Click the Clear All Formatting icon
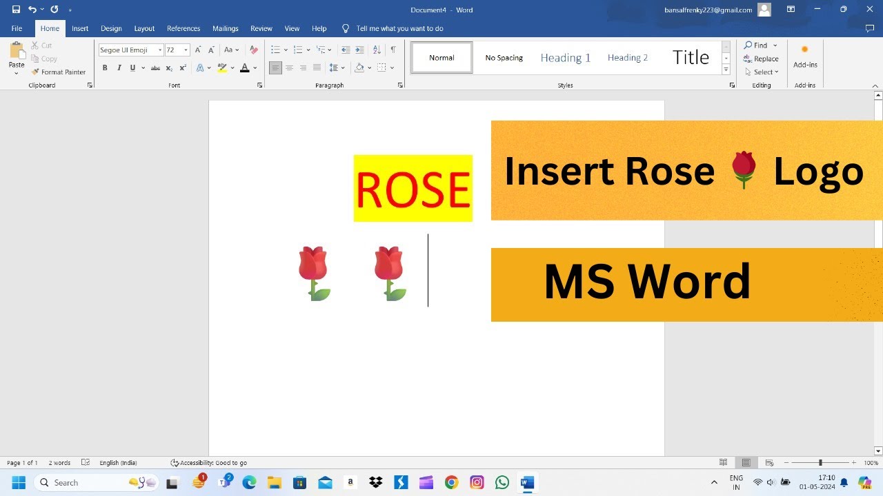883x496 pixels. click(254, 50)
